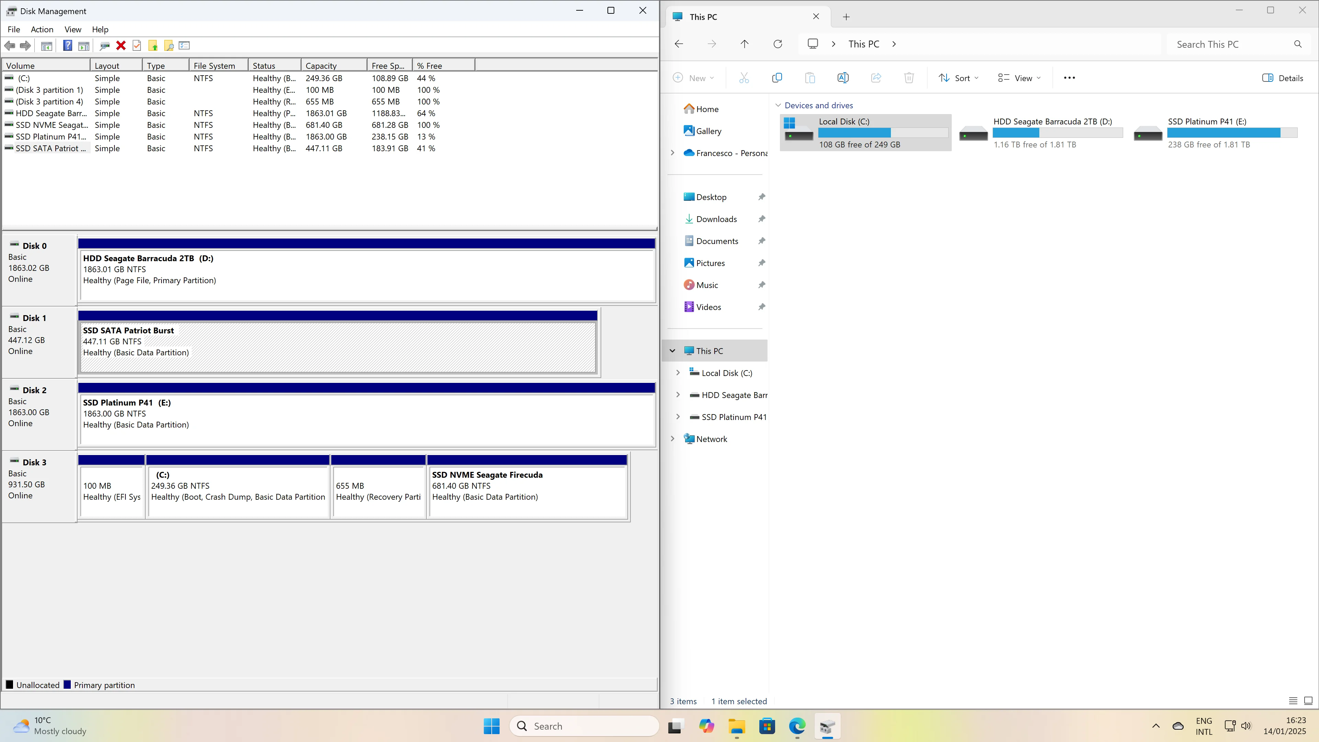Toggle the Show/Hide Action Pane icon
Viewport: 1319px width, 742px height.
[x=83, y=46]
